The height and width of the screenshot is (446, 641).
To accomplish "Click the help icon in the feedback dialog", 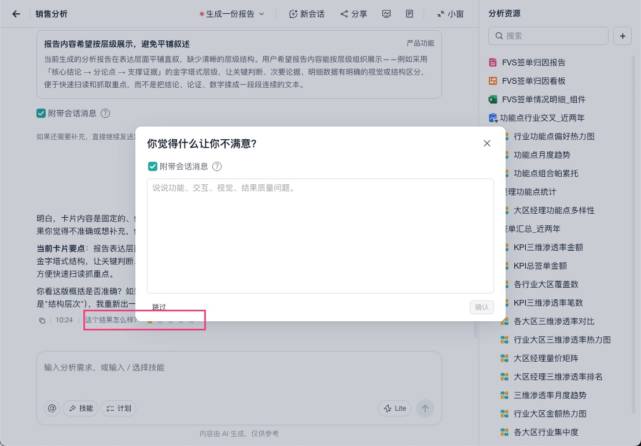I will (217, 166).
